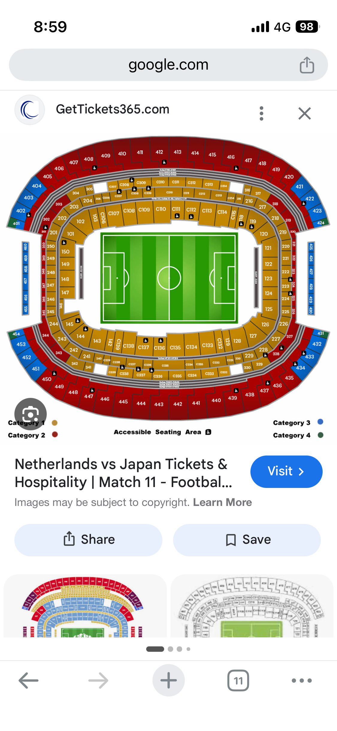Tap the Google Lens camera icon
The height and width of the screenshot is (731, 337).
pos(31,414)
